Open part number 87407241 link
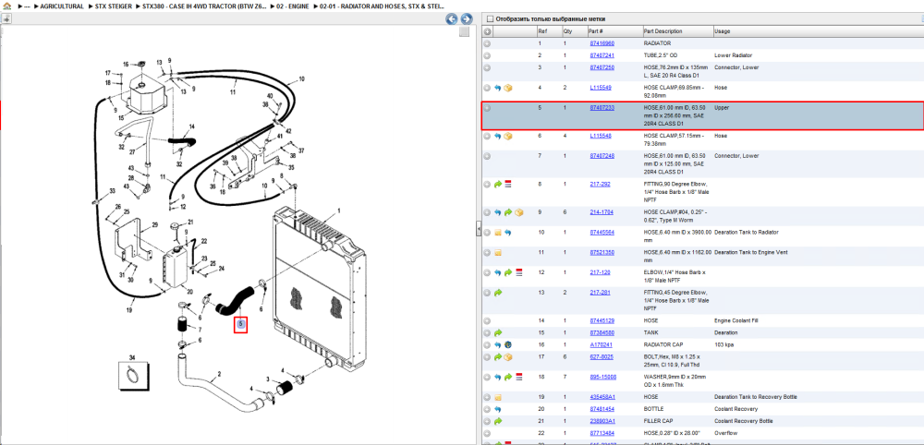Viewport: 924px width, 445px height. (x=602, y=55)
